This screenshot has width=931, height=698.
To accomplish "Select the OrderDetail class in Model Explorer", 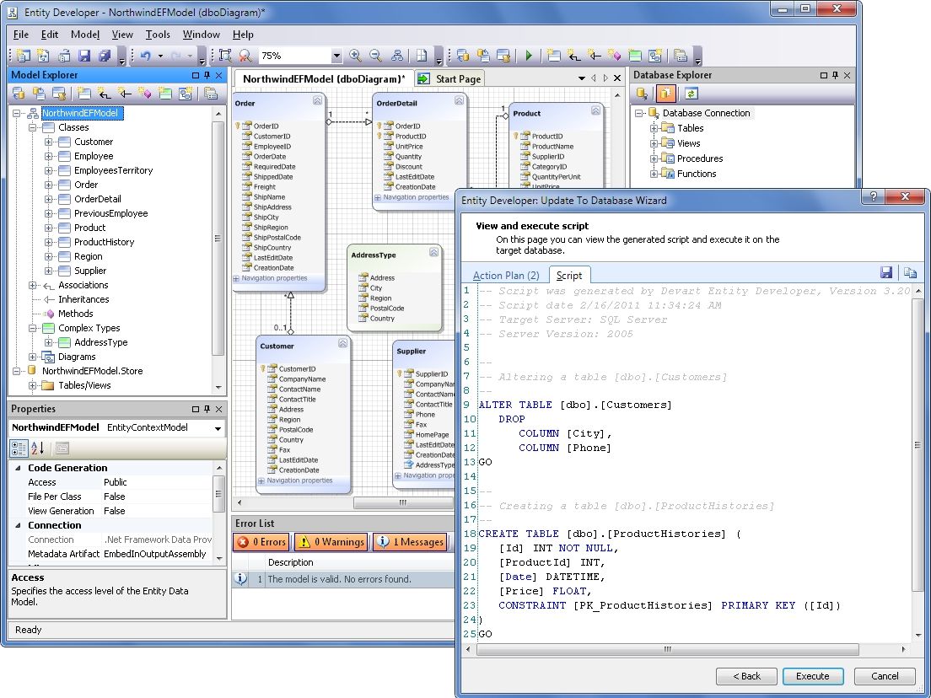I will [x=97, y=199].
